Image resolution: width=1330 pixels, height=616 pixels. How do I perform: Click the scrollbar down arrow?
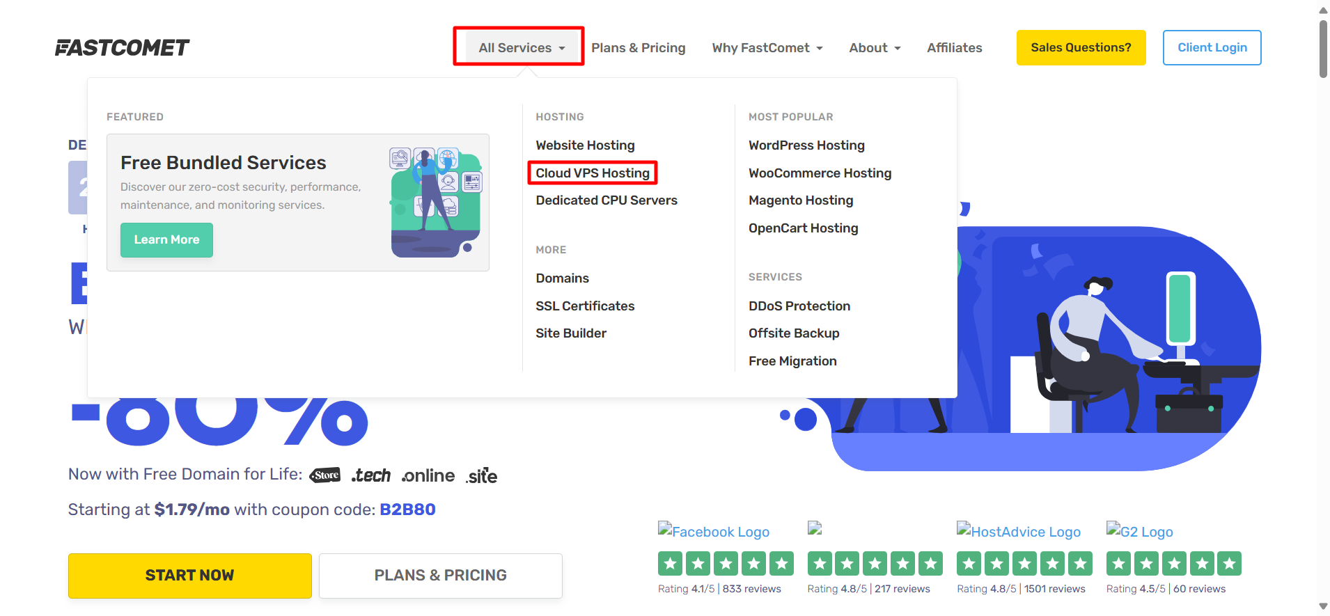(x=1323, y=607)
